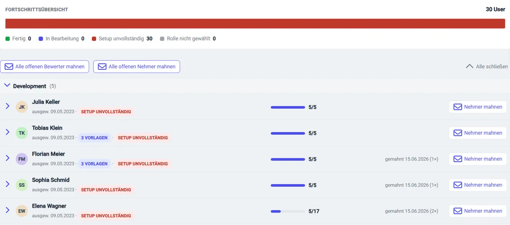Viewport: 510px width, 225px height.
Task: Click Sophia Schmid's gemahnt 15.06.2026 (1×) note
Action: [x=412, y=185]
